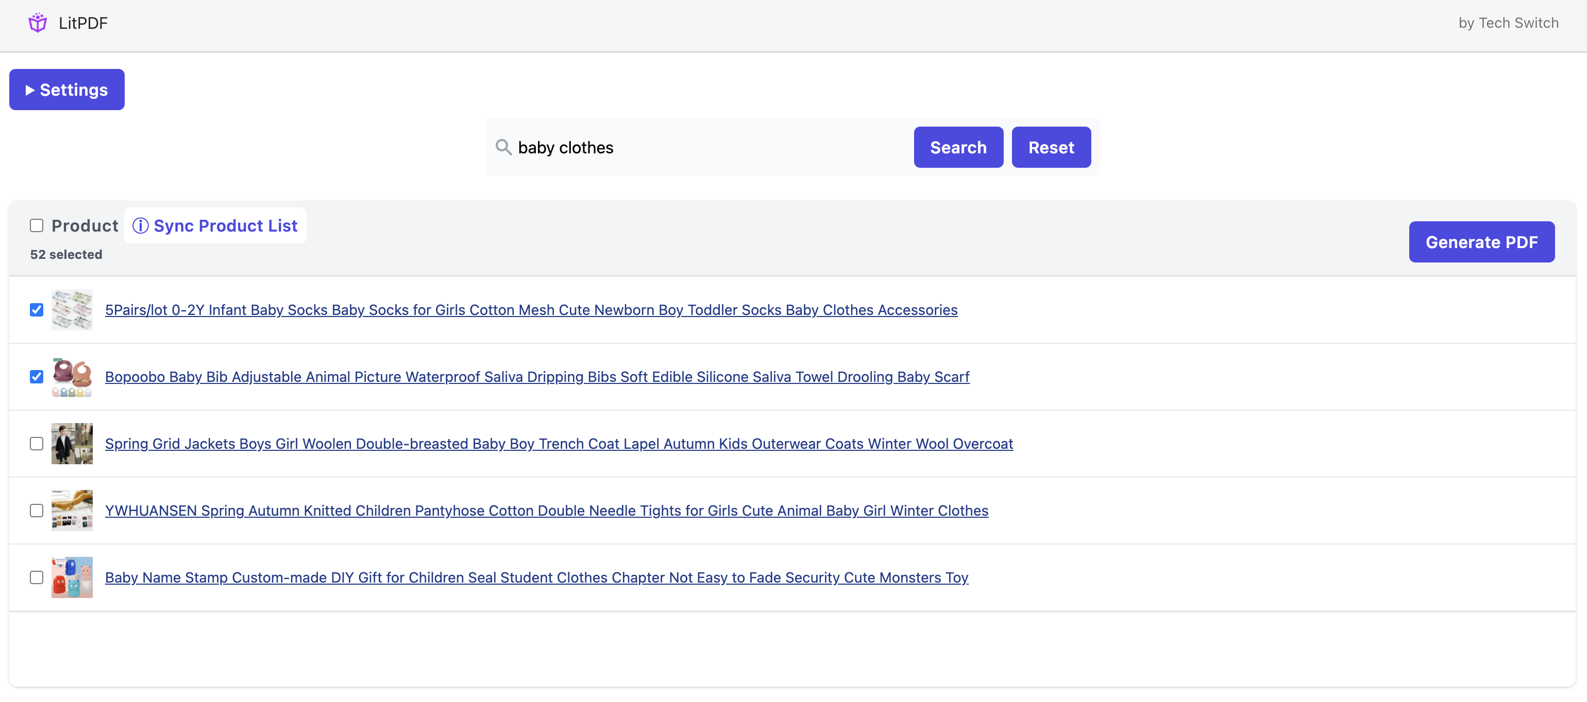
Task: Expand the Settings disclosure triangle
Action: coord(29,91)
